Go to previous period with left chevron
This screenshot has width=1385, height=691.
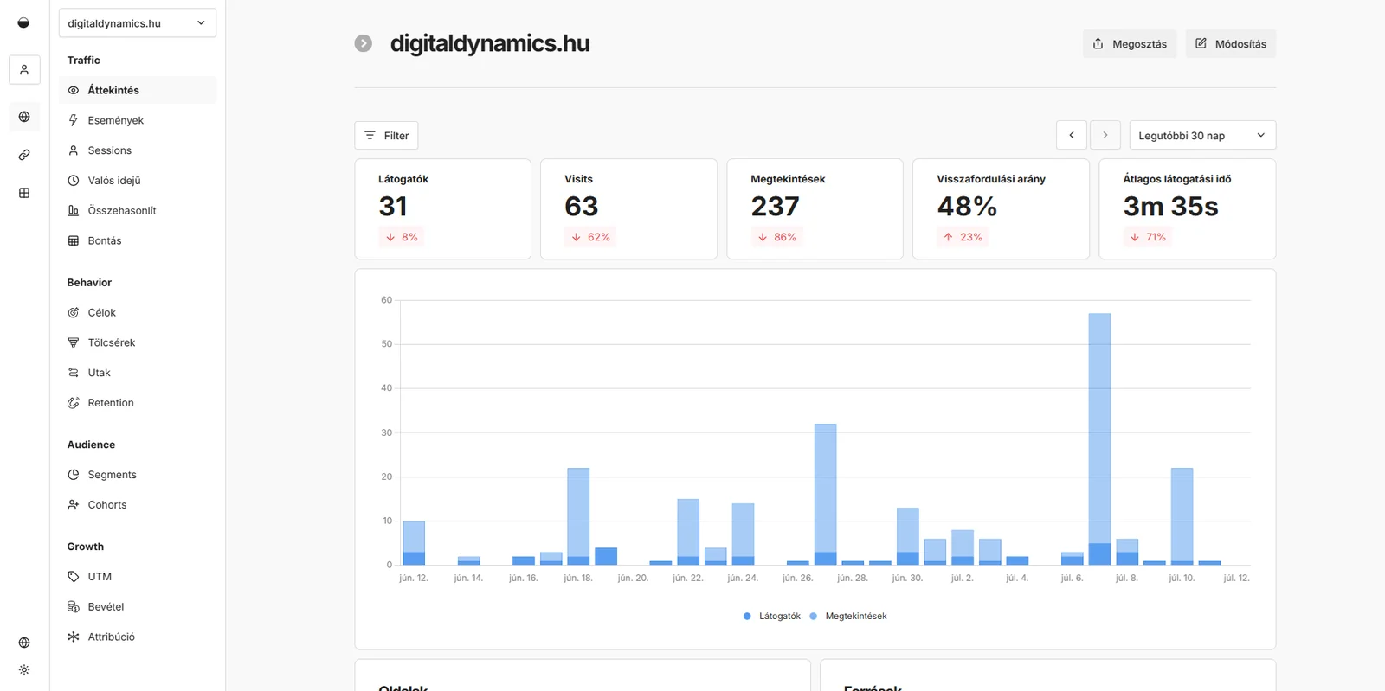click(1072, 135)
